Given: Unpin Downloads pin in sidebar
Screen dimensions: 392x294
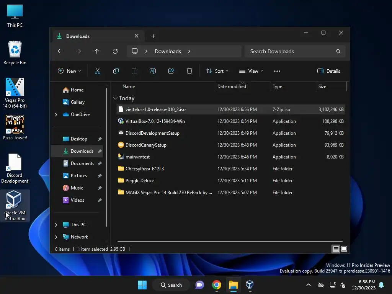Looking at the screenshot, I should (100, 151).
